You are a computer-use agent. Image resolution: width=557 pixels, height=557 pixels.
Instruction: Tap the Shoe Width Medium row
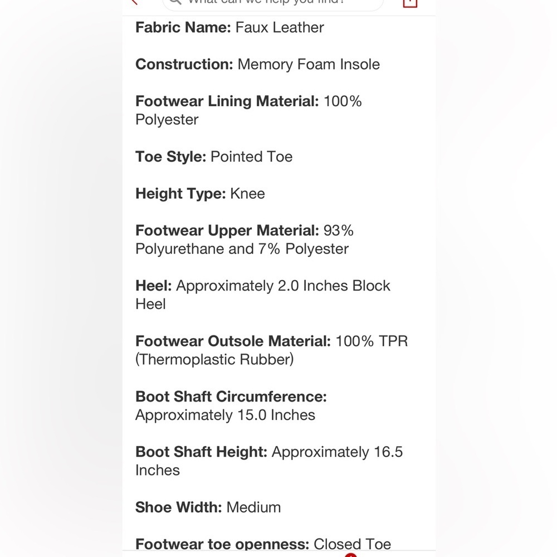coord(208,507)
